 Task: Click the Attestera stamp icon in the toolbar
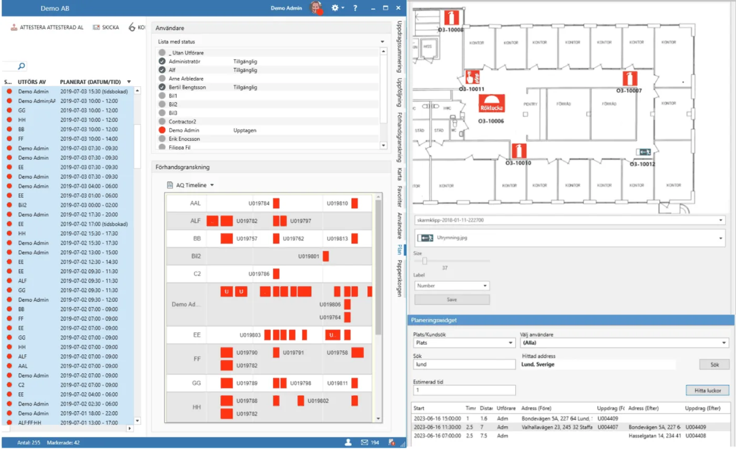14,27
